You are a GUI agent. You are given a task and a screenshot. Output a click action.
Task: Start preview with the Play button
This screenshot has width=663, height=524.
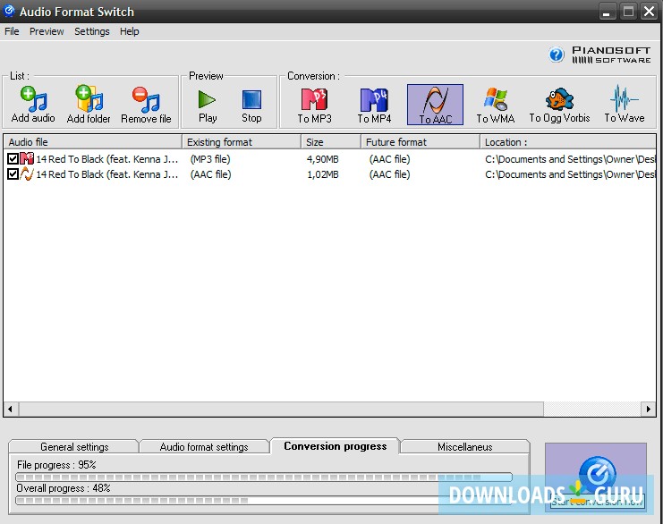(208, 106)
